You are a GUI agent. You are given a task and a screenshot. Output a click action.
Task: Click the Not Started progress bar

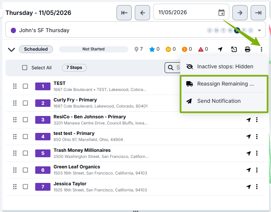pyautogui.click(x=93, y=49)
